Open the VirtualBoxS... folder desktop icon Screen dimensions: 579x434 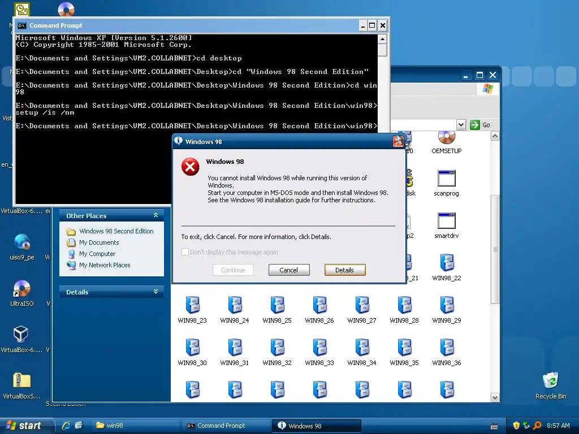[22, 380]
